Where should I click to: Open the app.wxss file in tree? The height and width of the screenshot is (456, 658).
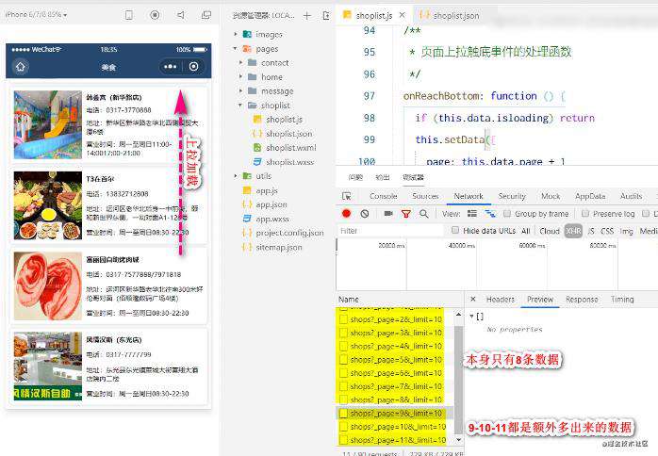272,219
